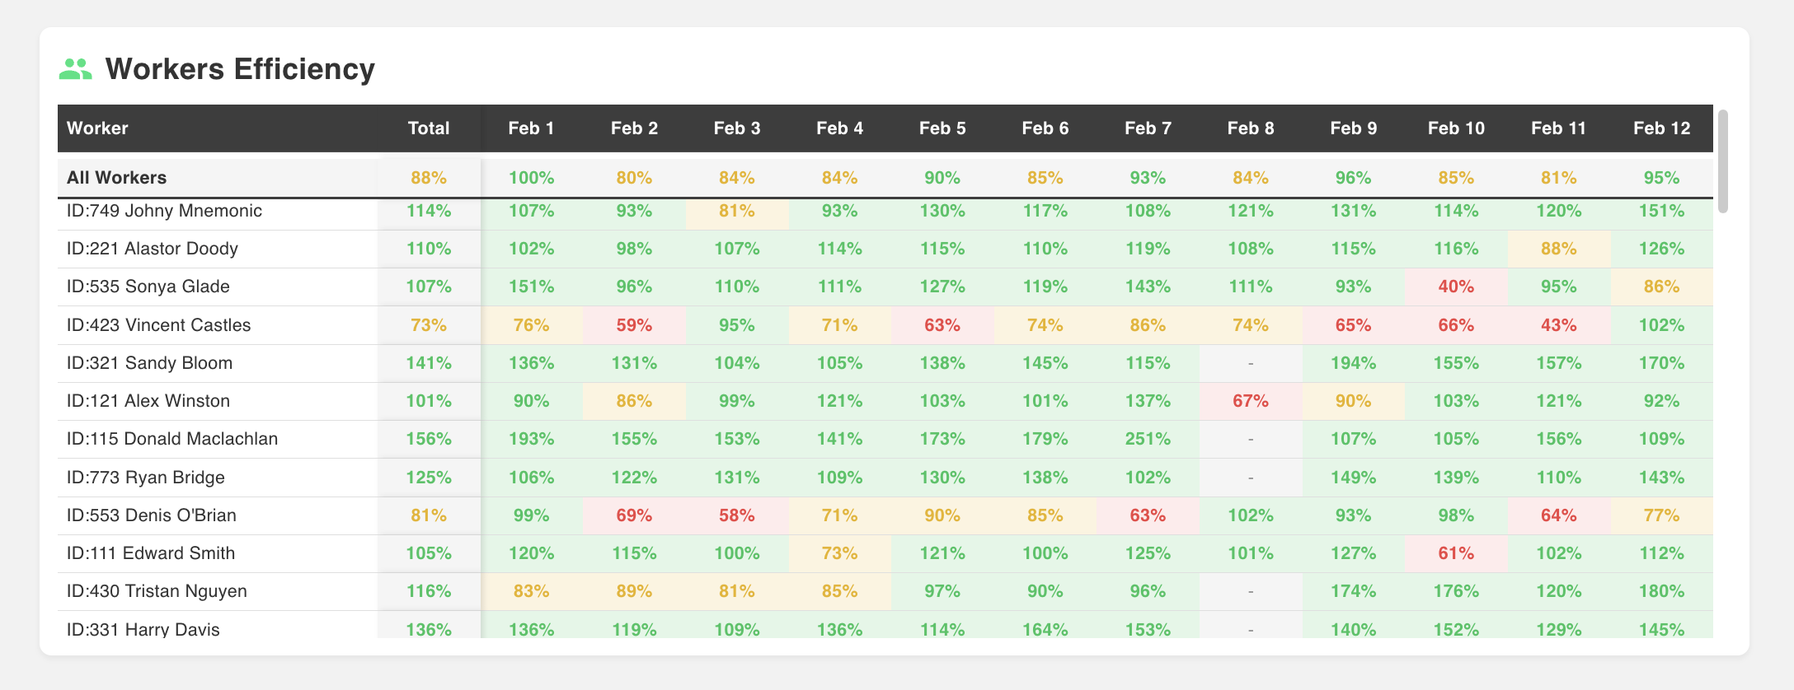Click the Total column header
This screenshot has height=690, width=1794.
429,128
